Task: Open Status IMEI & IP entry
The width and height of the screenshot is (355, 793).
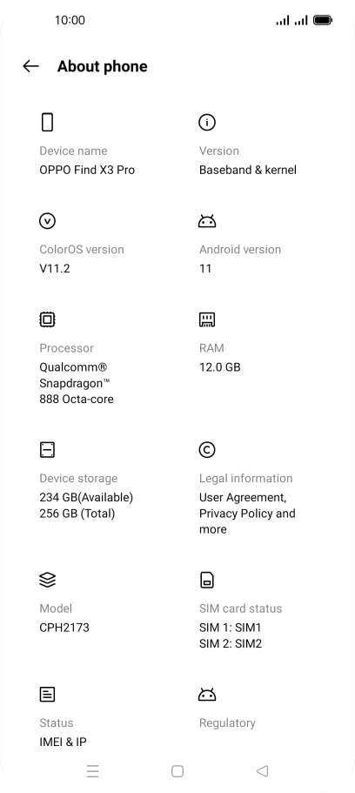Action: coord(64,742)
